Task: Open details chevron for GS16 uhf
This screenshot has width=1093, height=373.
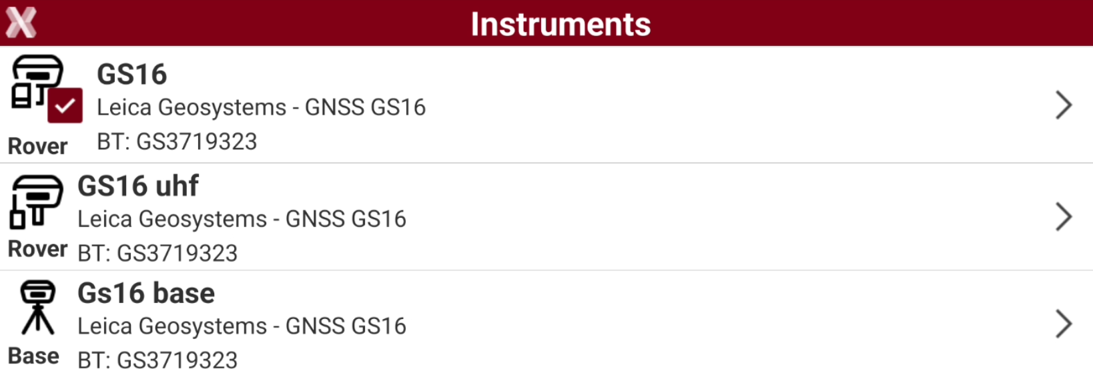Action: (x=1064, y=216)
